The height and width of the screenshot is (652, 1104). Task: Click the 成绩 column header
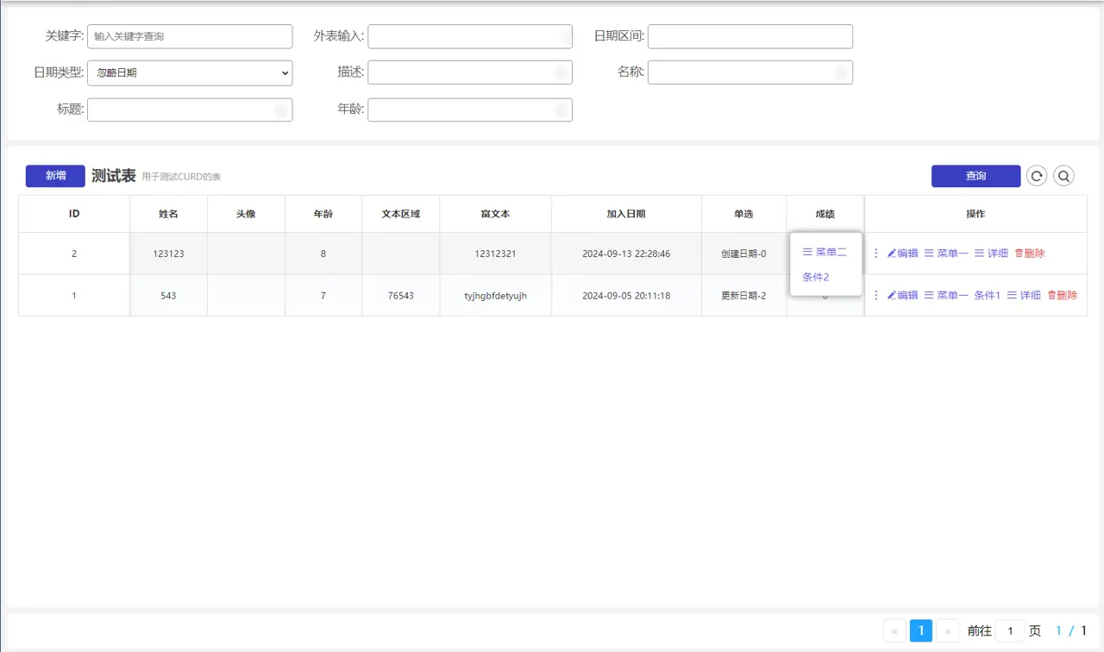825,214
